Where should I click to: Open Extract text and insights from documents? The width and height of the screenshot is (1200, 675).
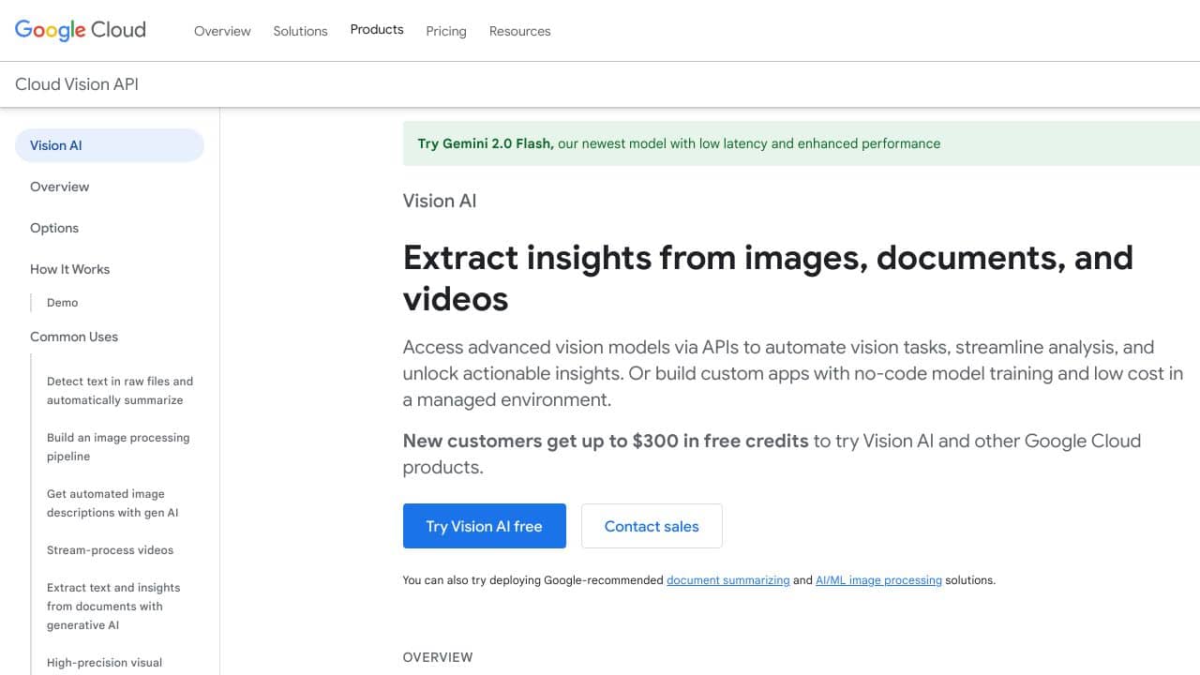click(x=113, y=607)
